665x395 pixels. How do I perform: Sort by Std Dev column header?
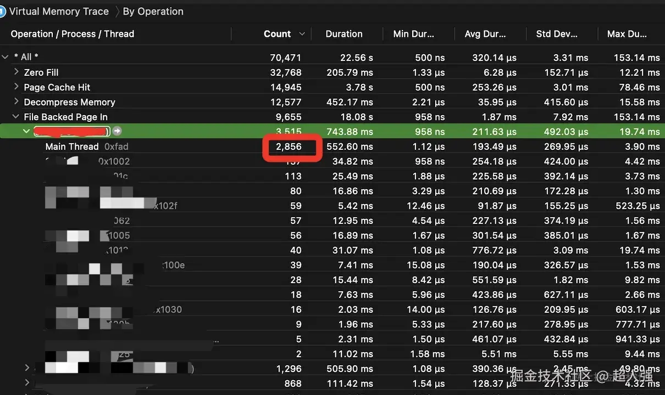(557, 34)
